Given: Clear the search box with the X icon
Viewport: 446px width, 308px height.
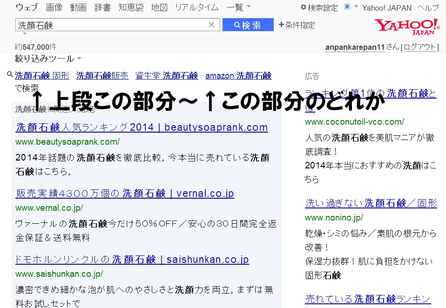Looking at the screenshot, I should coord(211,25).
